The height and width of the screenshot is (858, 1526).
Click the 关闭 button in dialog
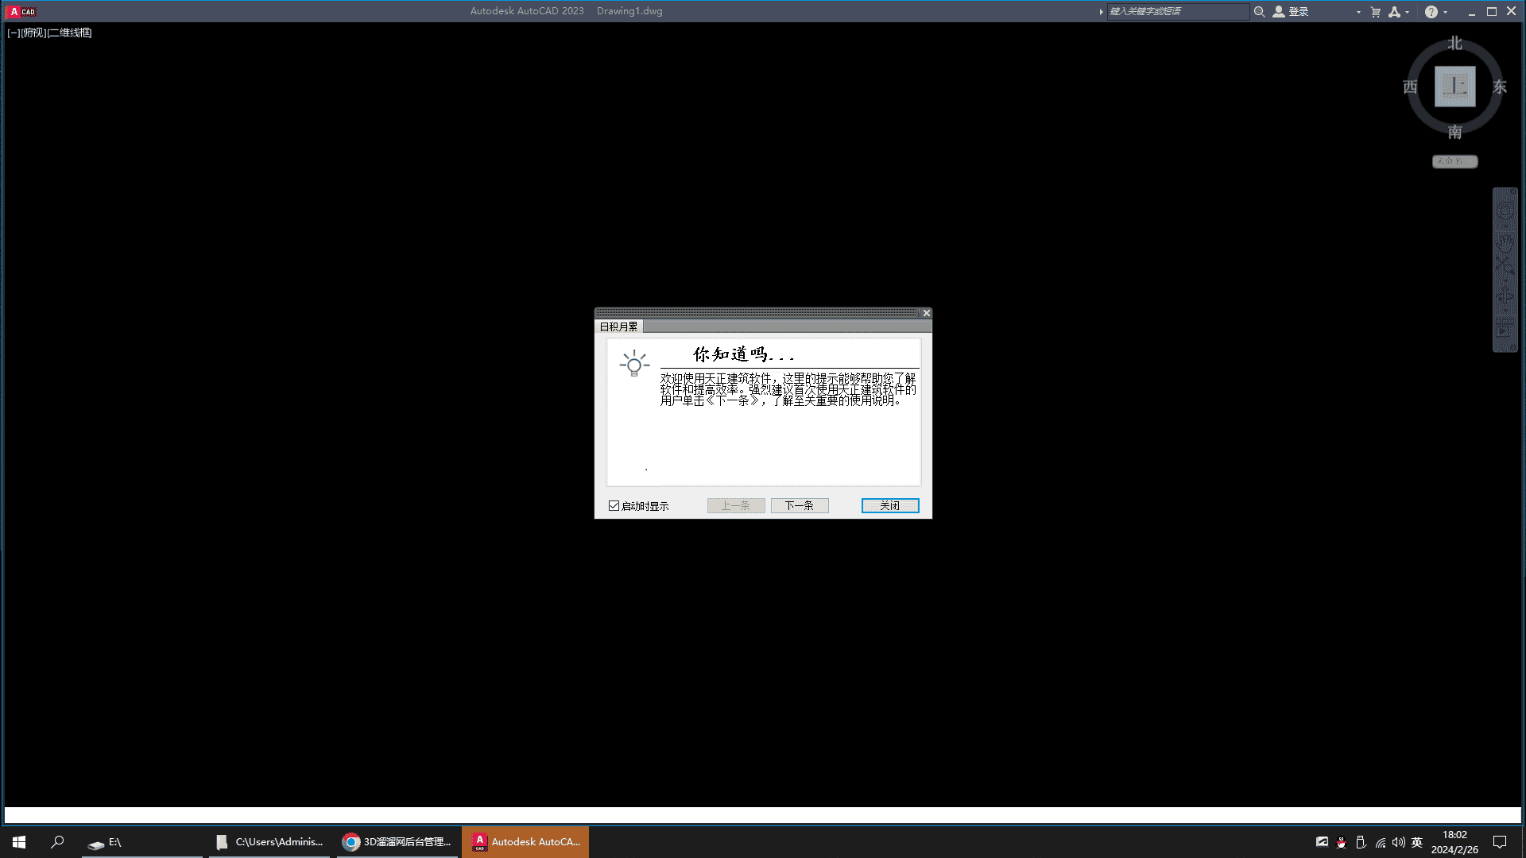click(x=890, y=506)
